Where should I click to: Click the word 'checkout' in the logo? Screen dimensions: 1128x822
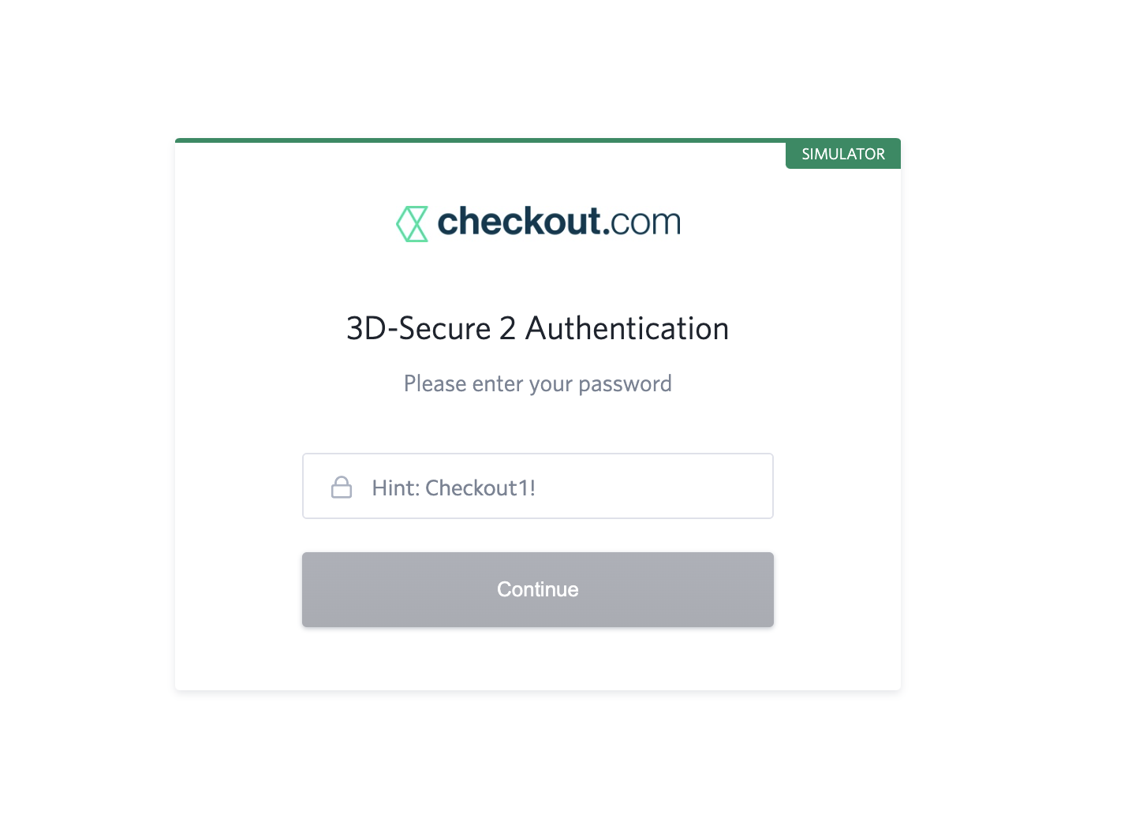519,222
